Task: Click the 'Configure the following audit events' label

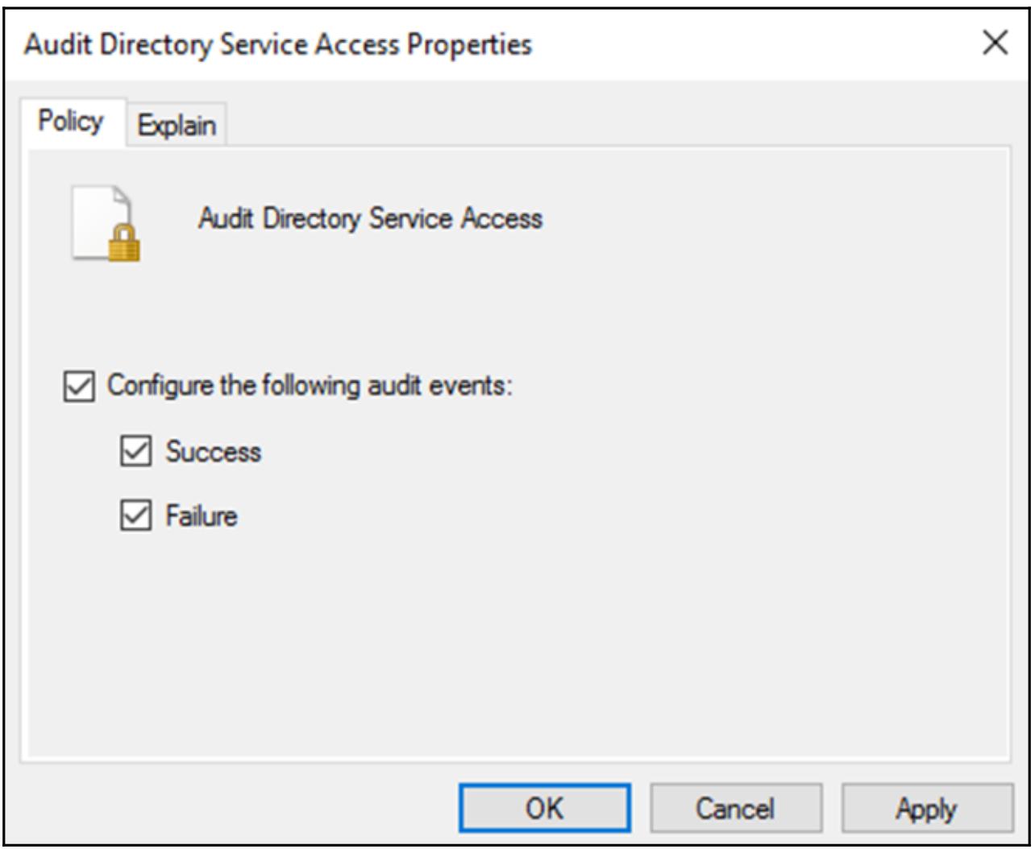Action: point(310,386)
